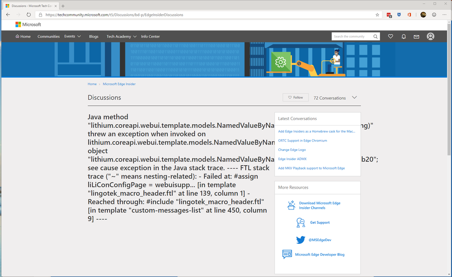The image size is (452, 277).
Task: Click the Twitter bird icon
Action: tap(300, 240)
